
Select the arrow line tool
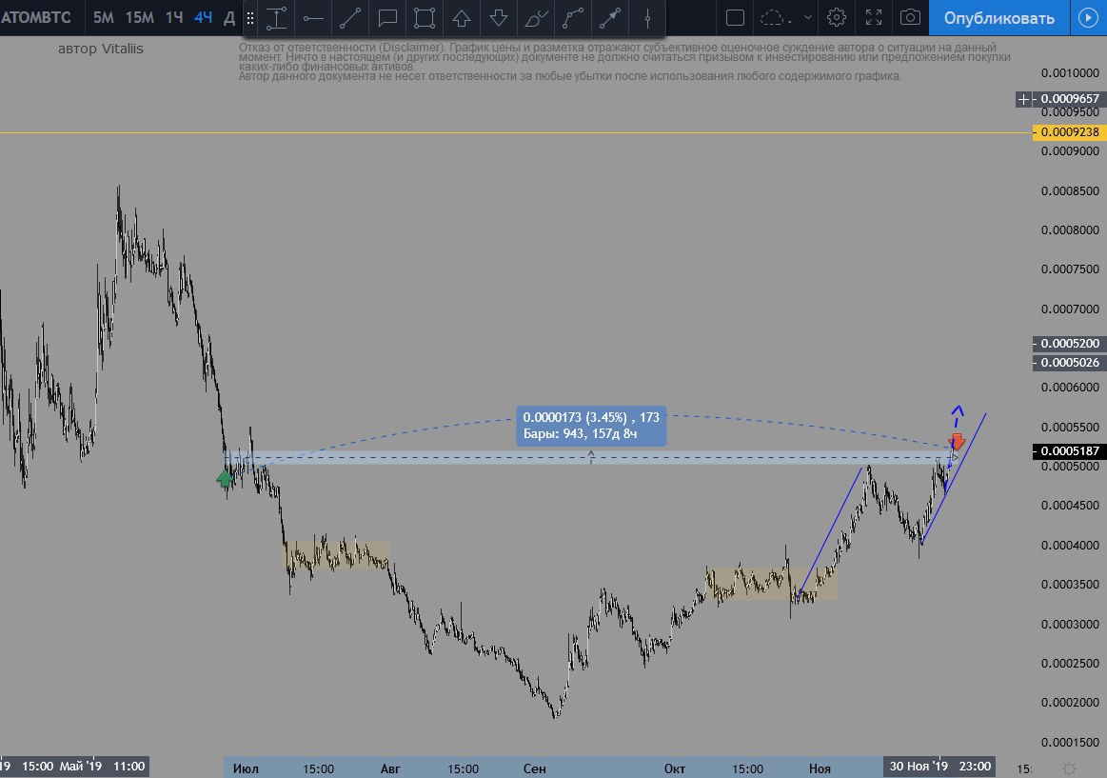610,18
